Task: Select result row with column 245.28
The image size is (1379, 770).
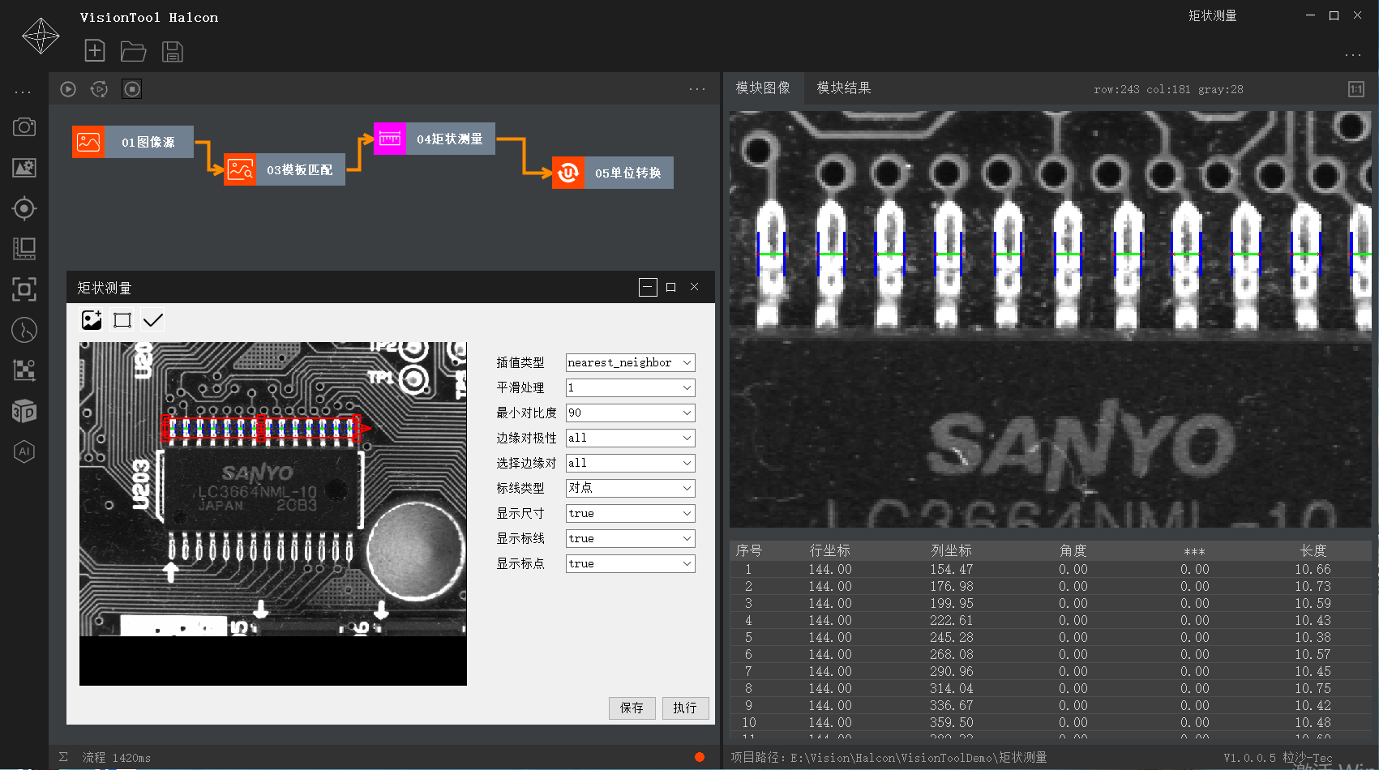Action: 1050,637
